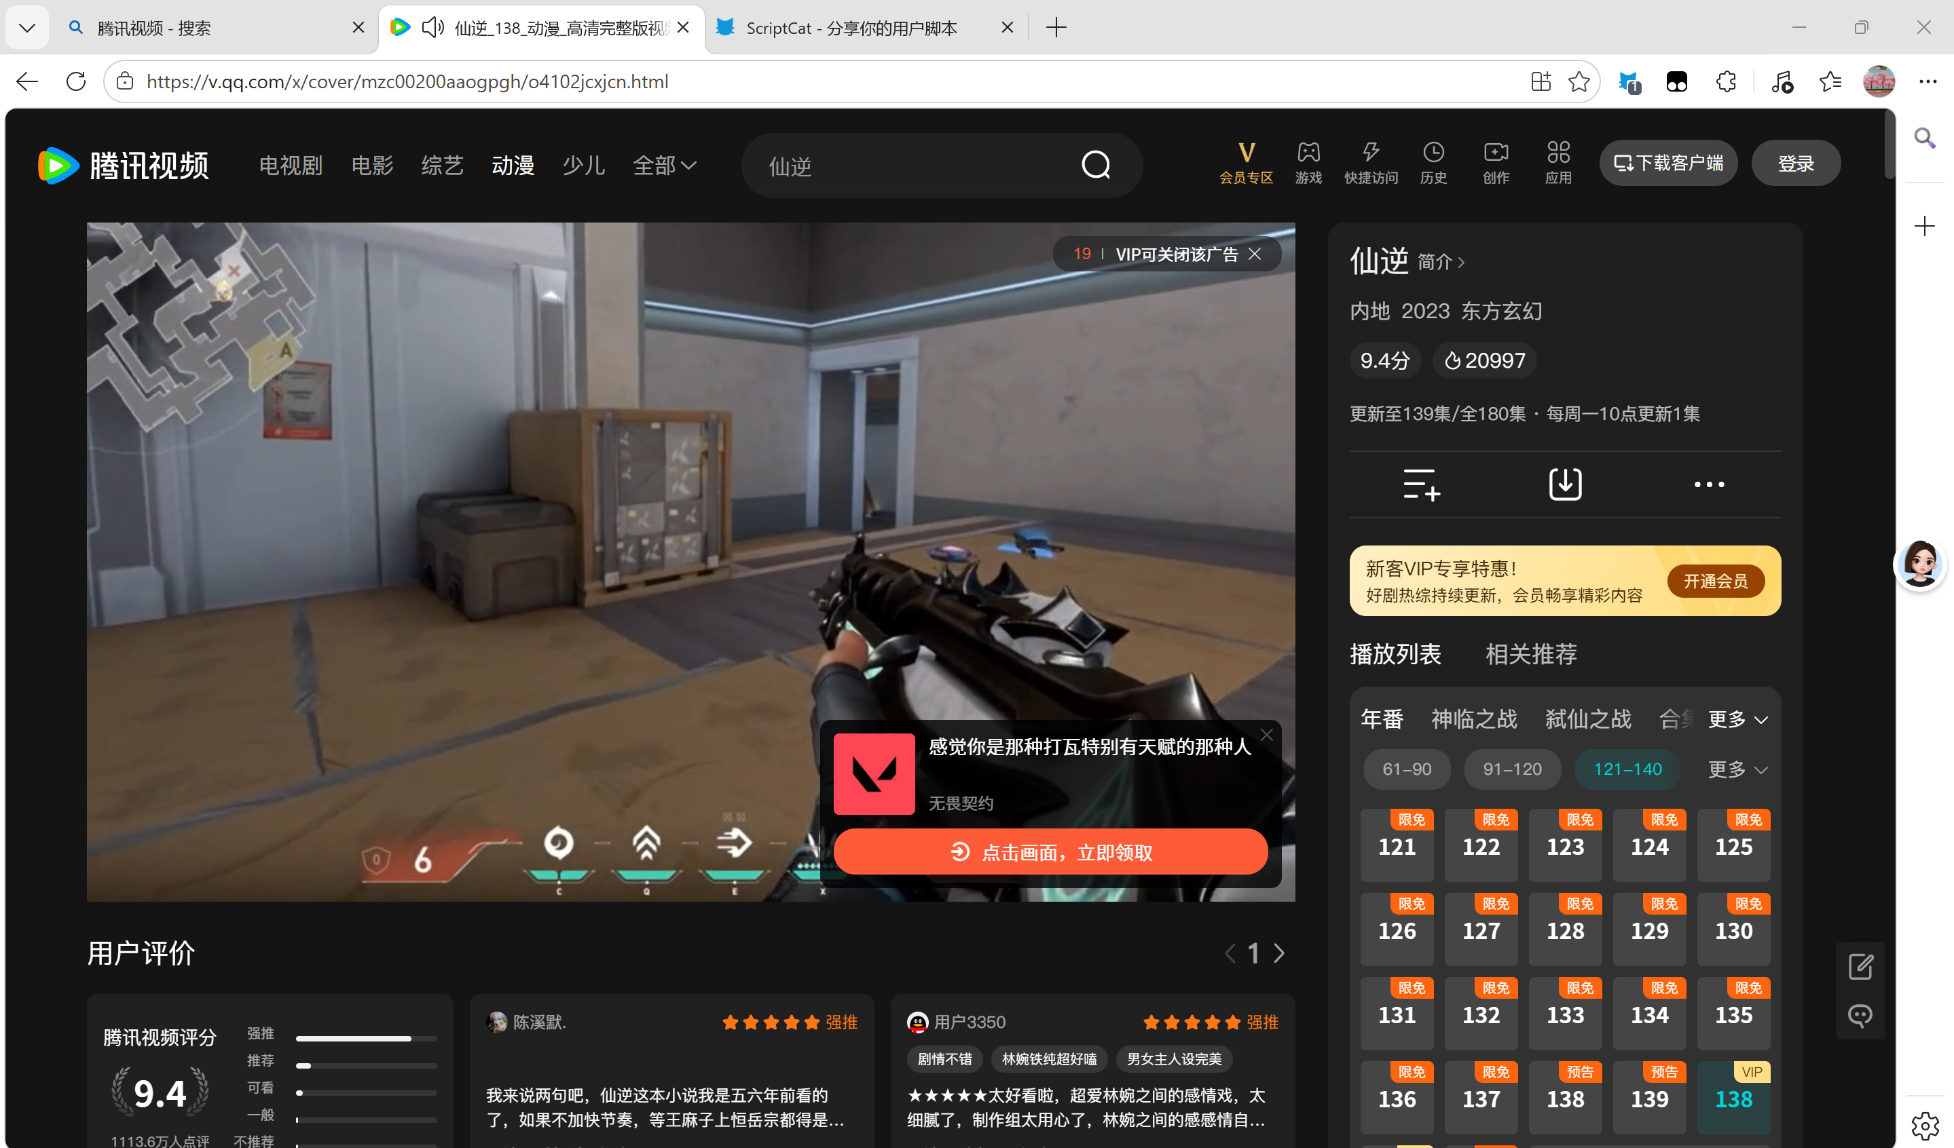Click the 登录 login button

[1796, 163]
